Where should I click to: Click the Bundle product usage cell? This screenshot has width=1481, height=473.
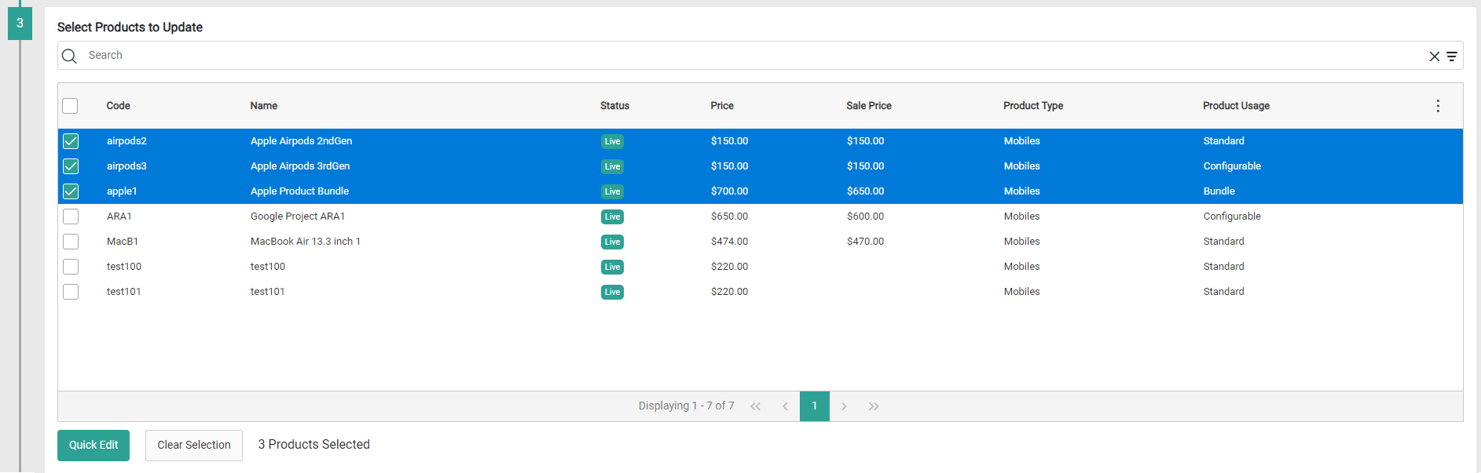click(1219, 191)
